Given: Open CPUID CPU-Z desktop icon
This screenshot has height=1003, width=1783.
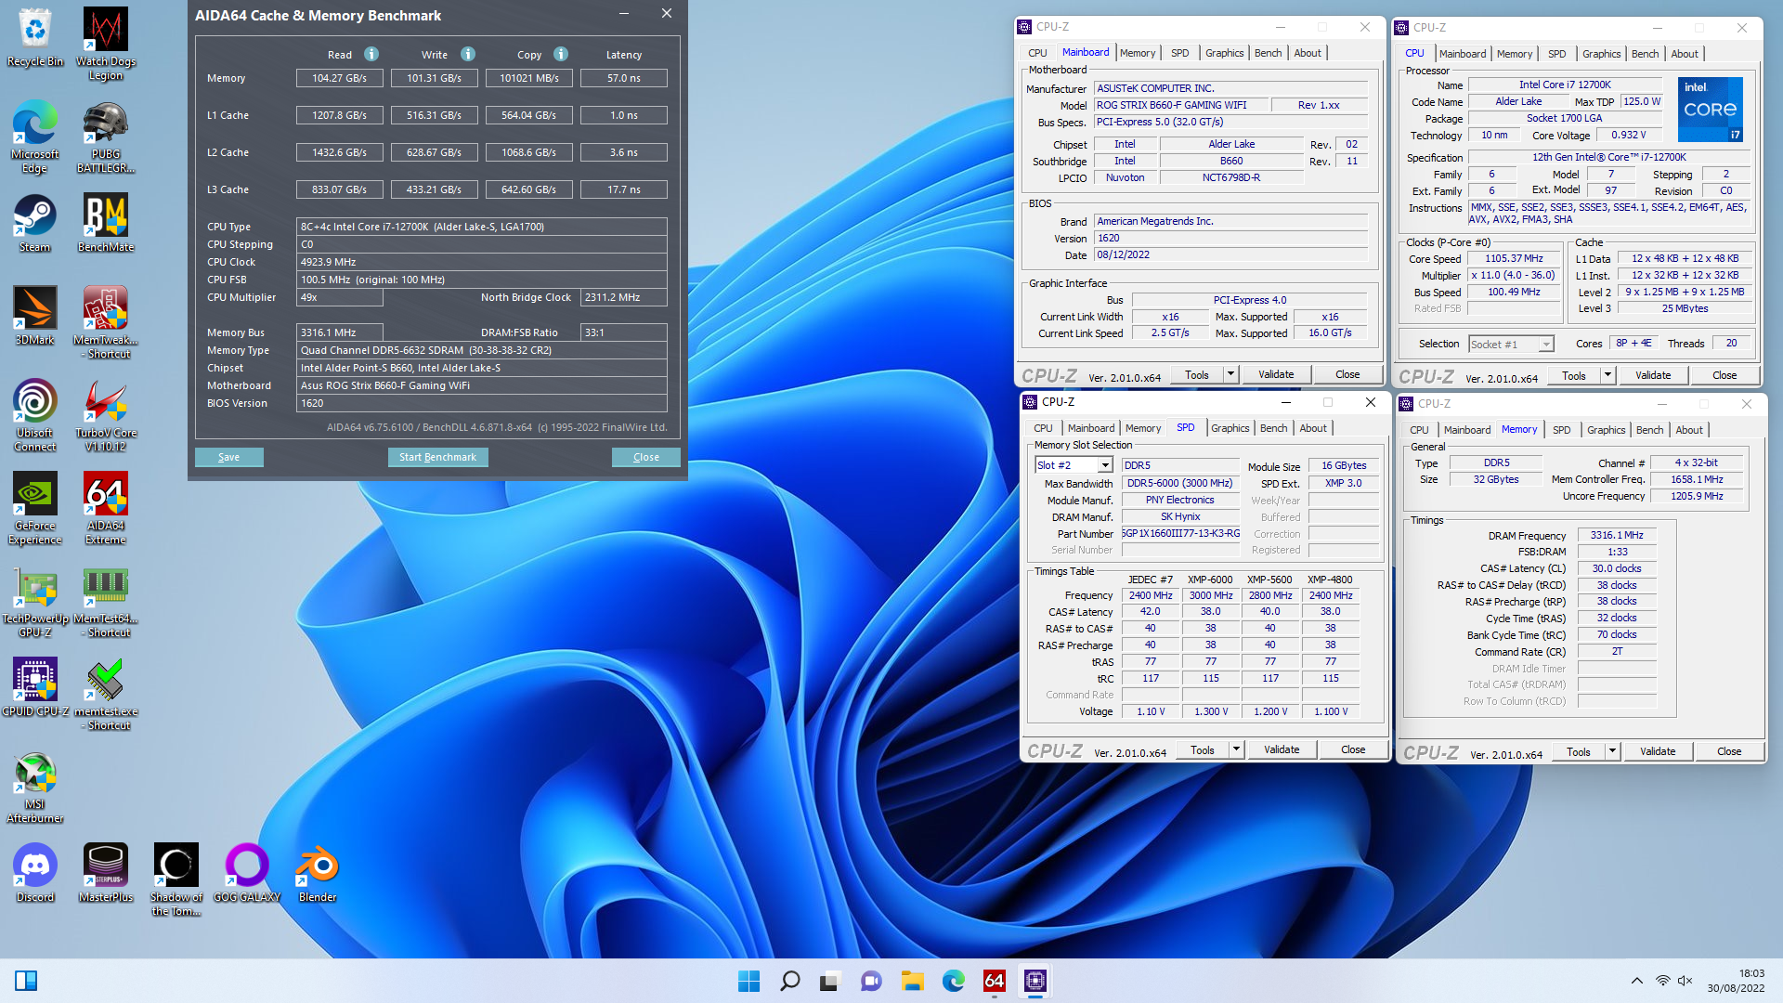Looking at the screenshot, I should point(35,687).
